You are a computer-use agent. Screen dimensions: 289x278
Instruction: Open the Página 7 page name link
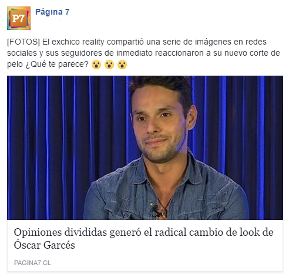point(52,12)
